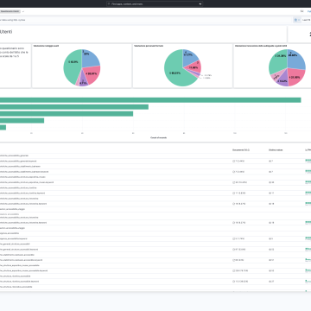The image size is (311, 311).
Task: Click the blue link at the top-right header
Action: pyautogui.click(x=309, y=11)
